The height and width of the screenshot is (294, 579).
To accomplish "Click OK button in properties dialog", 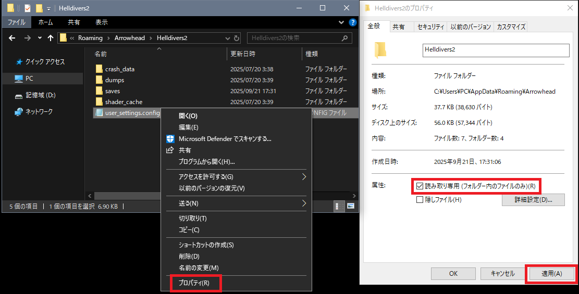I will click(453, 274).
